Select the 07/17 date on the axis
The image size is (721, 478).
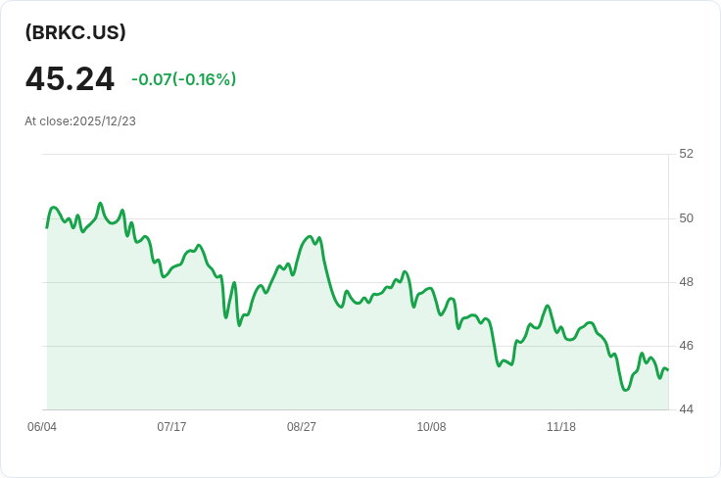pos(171,427)
